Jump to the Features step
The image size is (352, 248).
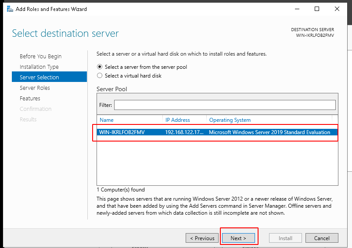pyautogui.click(x=30, y=98)
